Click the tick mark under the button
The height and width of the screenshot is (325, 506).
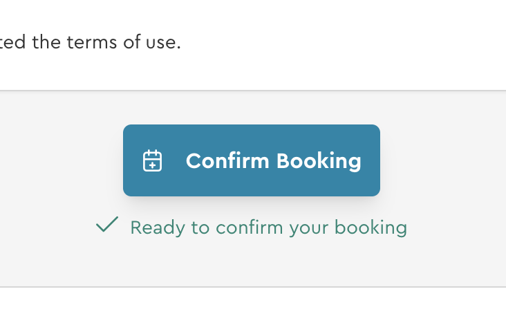point(107,225)
